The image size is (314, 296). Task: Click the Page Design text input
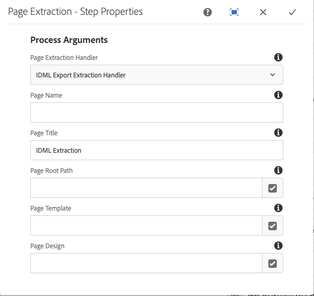147,263
